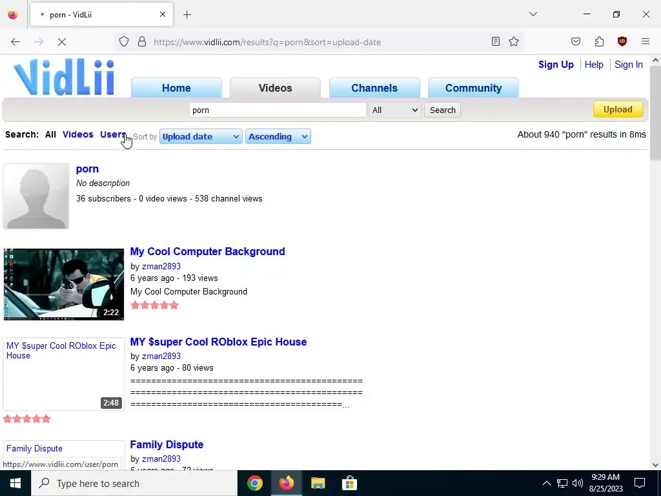Click the 2:48 Roblox Epic House thumbnail
Image resolution: width=661 pixels, height=496 pixels.
[64, 374]
